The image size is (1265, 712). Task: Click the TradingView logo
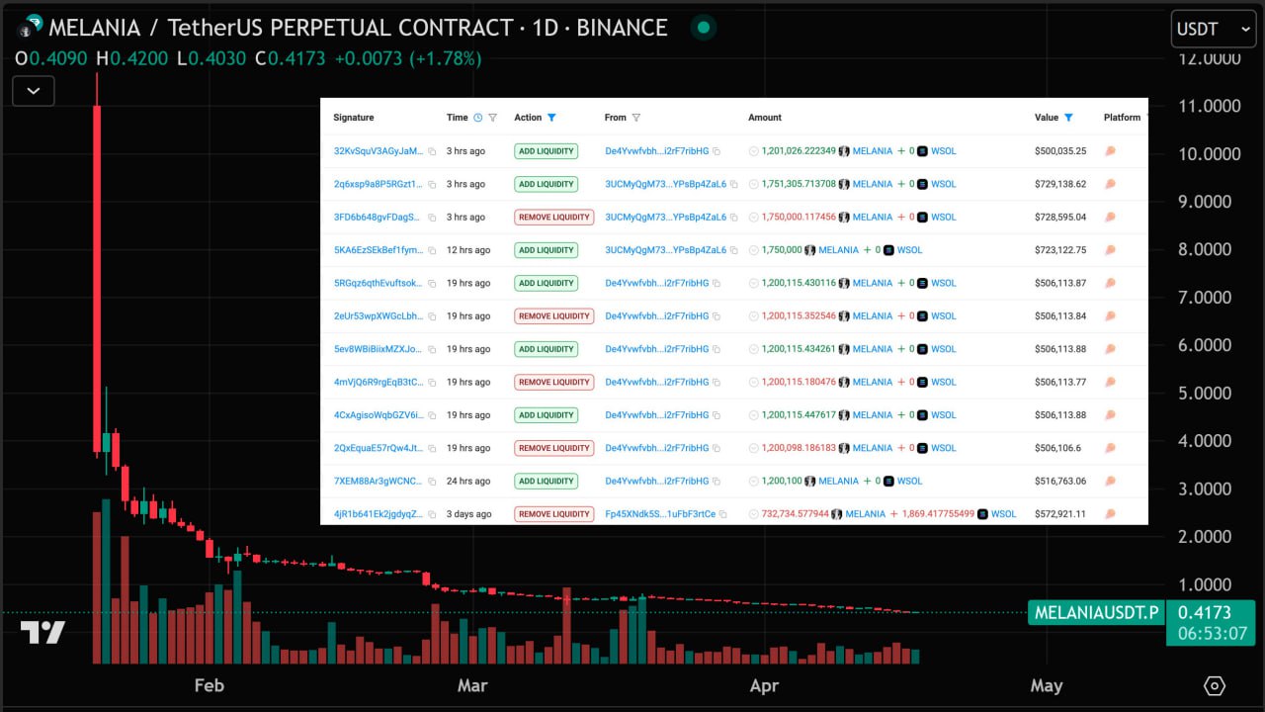42,633
